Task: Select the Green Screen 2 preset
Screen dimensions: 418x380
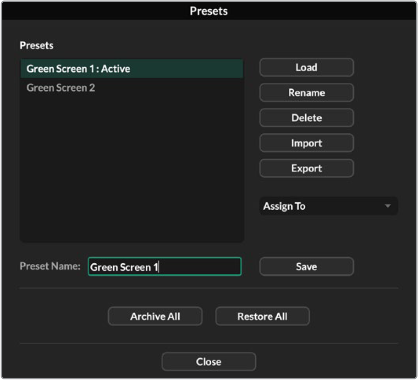Action: coord(61,88)
